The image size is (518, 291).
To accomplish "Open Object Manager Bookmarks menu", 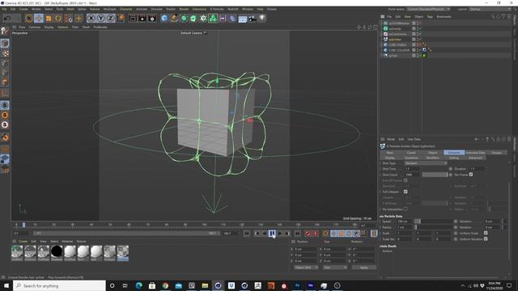I will pos(444,16).
